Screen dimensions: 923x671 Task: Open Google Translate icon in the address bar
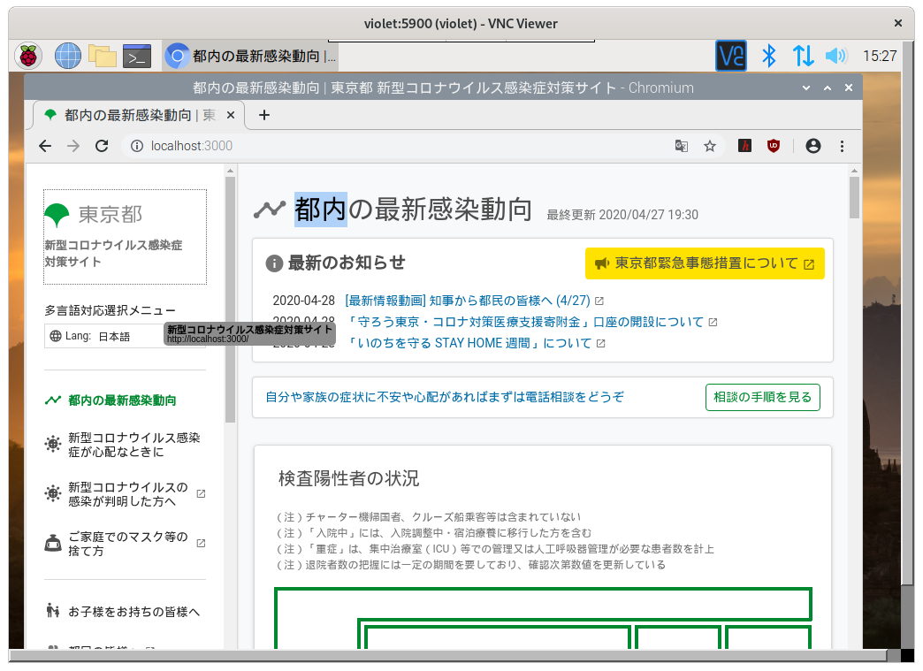681,146
